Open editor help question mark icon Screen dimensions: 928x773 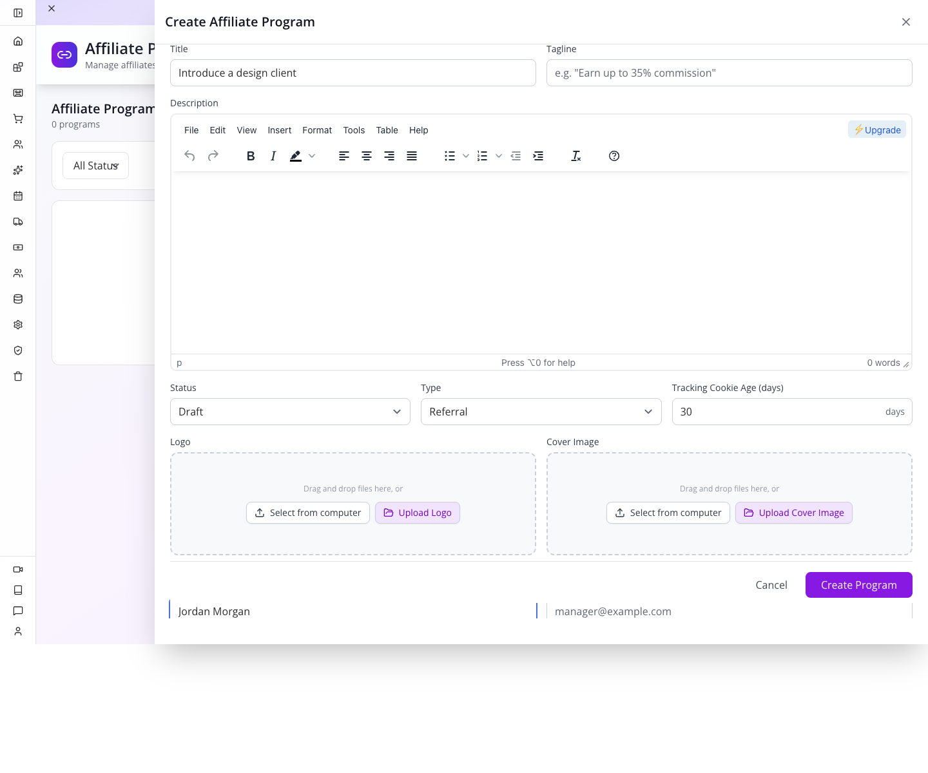(614, 156)
